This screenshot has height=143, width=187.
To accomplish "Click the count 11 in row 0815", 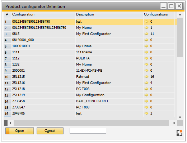I will point(152,34).
